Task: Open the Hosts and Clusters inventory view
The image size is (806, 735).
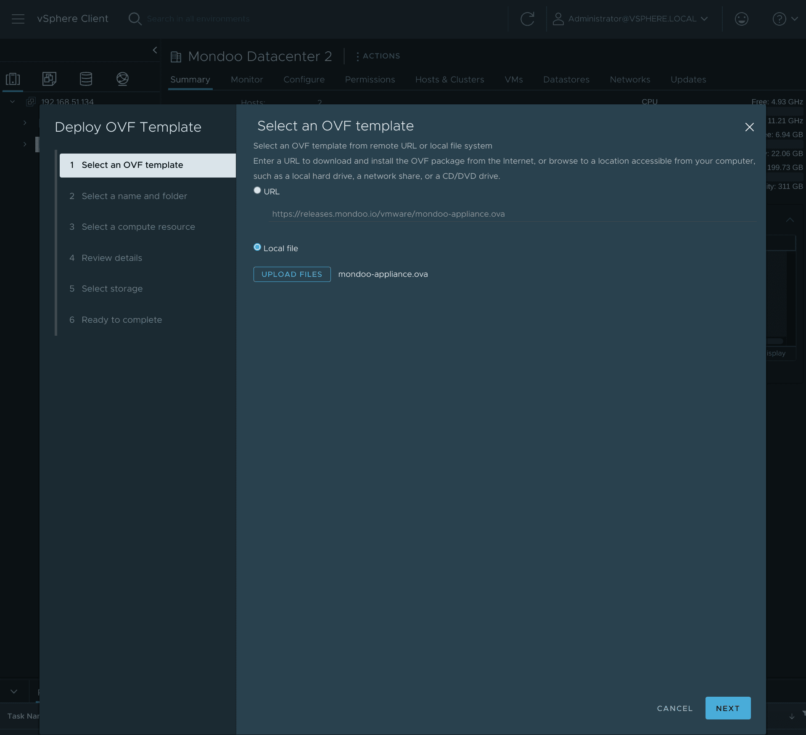Action: 12,79
